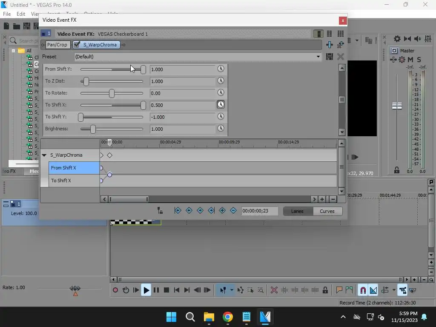
Task: Go to project start
Action: click(x=177, y=290)
